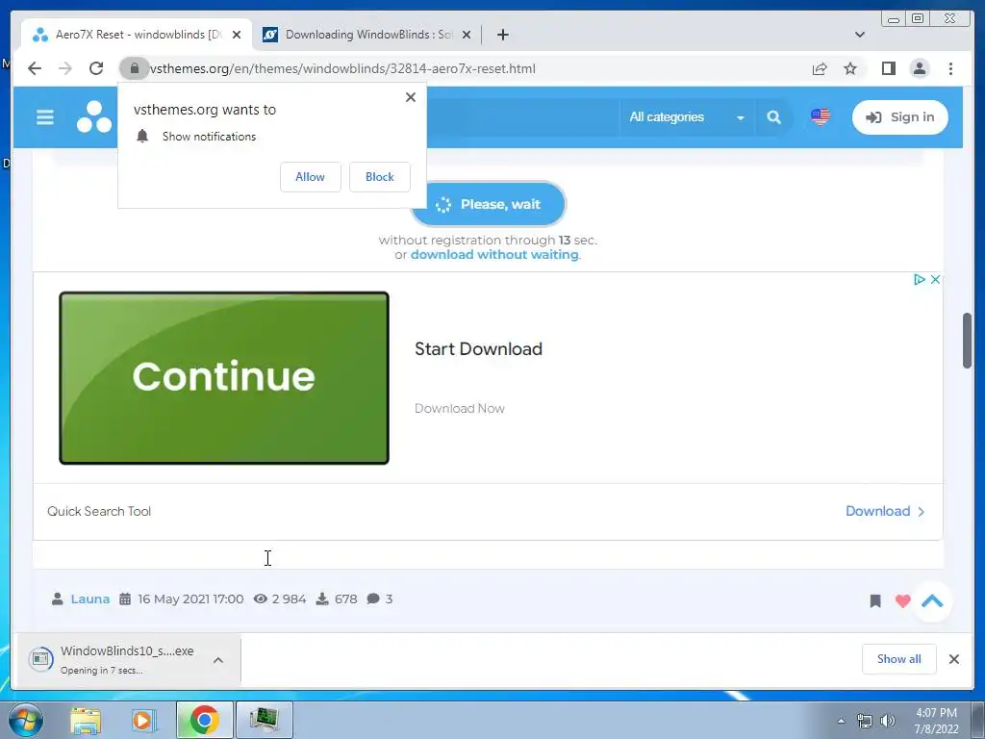Click Download link in ad footer
This screenshot has height=739, width=985.
point(885,511)
